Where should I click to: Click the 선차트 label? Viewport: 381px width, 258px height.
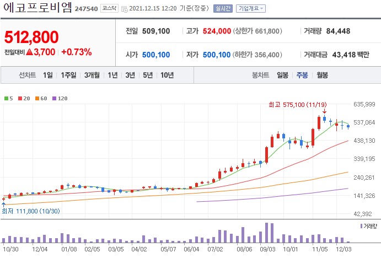(27, 75)
